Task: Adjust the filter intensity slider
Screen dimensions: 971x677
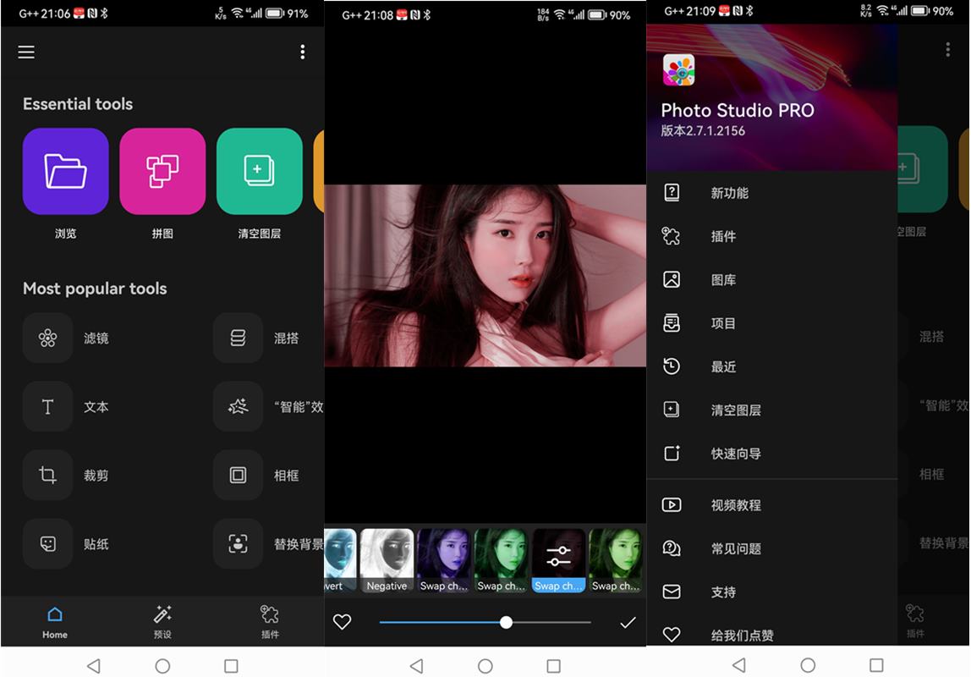Action: (506, 622)
